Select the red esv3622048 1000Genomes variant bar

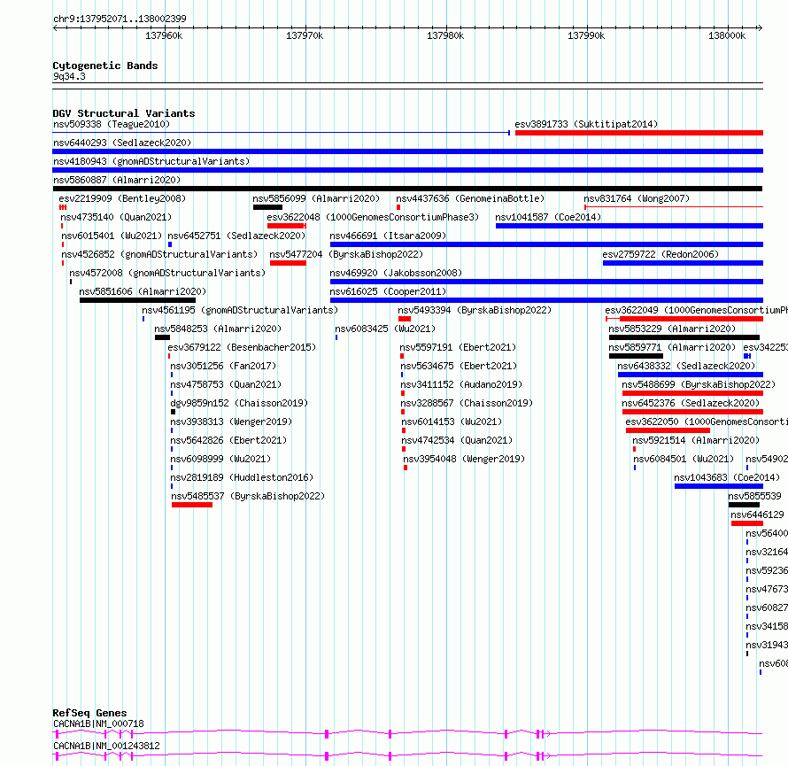[x=287, y=226]
